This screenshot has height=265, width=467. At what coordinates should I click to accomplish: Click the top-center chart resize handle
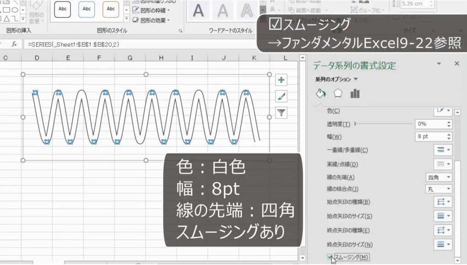point(146,74)
